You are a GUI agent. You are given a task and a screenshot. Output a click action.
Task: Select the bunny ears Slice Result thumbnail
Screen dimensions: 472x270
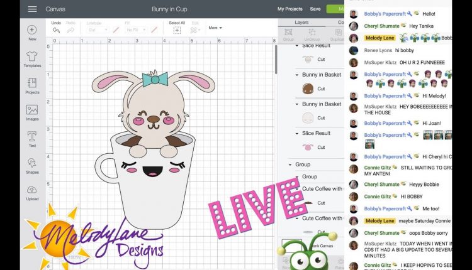(308, 59)
